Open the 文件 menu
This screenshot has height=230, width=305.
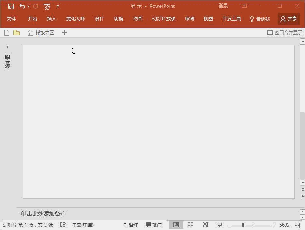point(11,19)
